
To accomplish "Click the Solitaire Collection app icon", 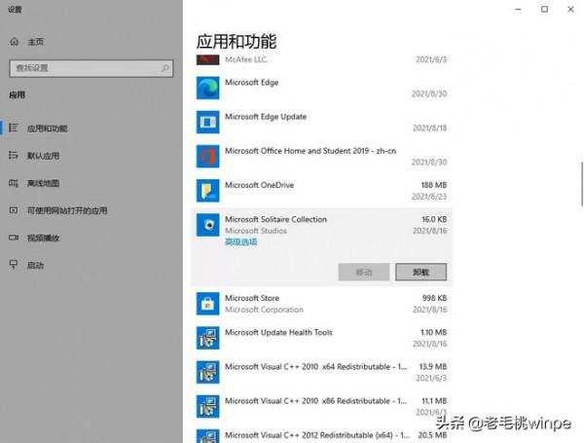I will point(208,225).
